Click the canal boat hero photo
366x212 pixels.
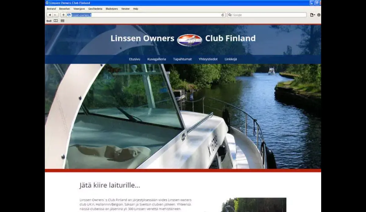click(183, 116)
